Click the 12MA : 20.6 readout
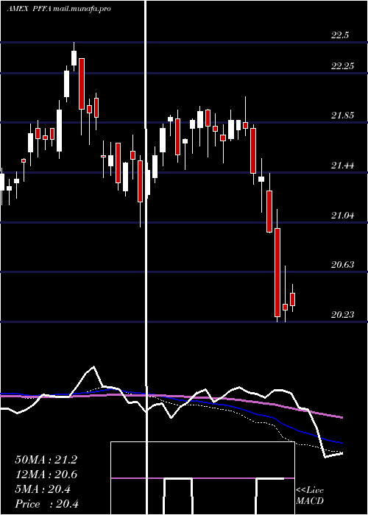The height and width of the screenshot is (515, 368). [x=46, y=475]
